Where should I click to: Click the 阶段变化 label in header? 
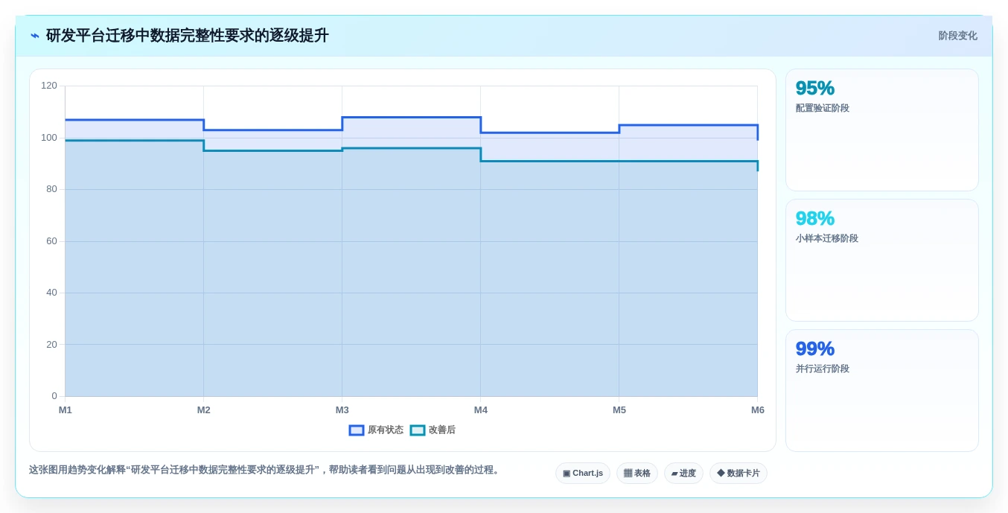pos(957,36)
